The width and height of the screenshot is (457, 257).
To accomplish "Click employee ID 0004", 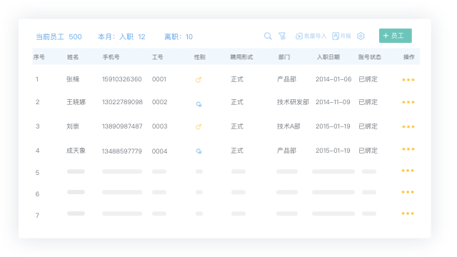I will [159, 151].
